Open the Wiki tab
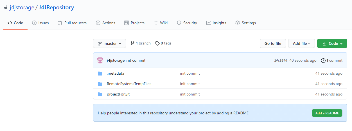The width and height of the screenshot is (352, 131). click(161, 23)
